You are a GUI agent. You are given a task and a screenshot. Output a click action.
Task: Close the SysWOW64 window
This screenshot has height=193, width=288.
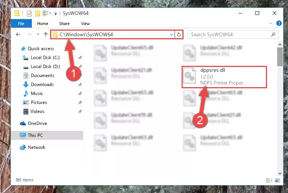click(275, 13)
